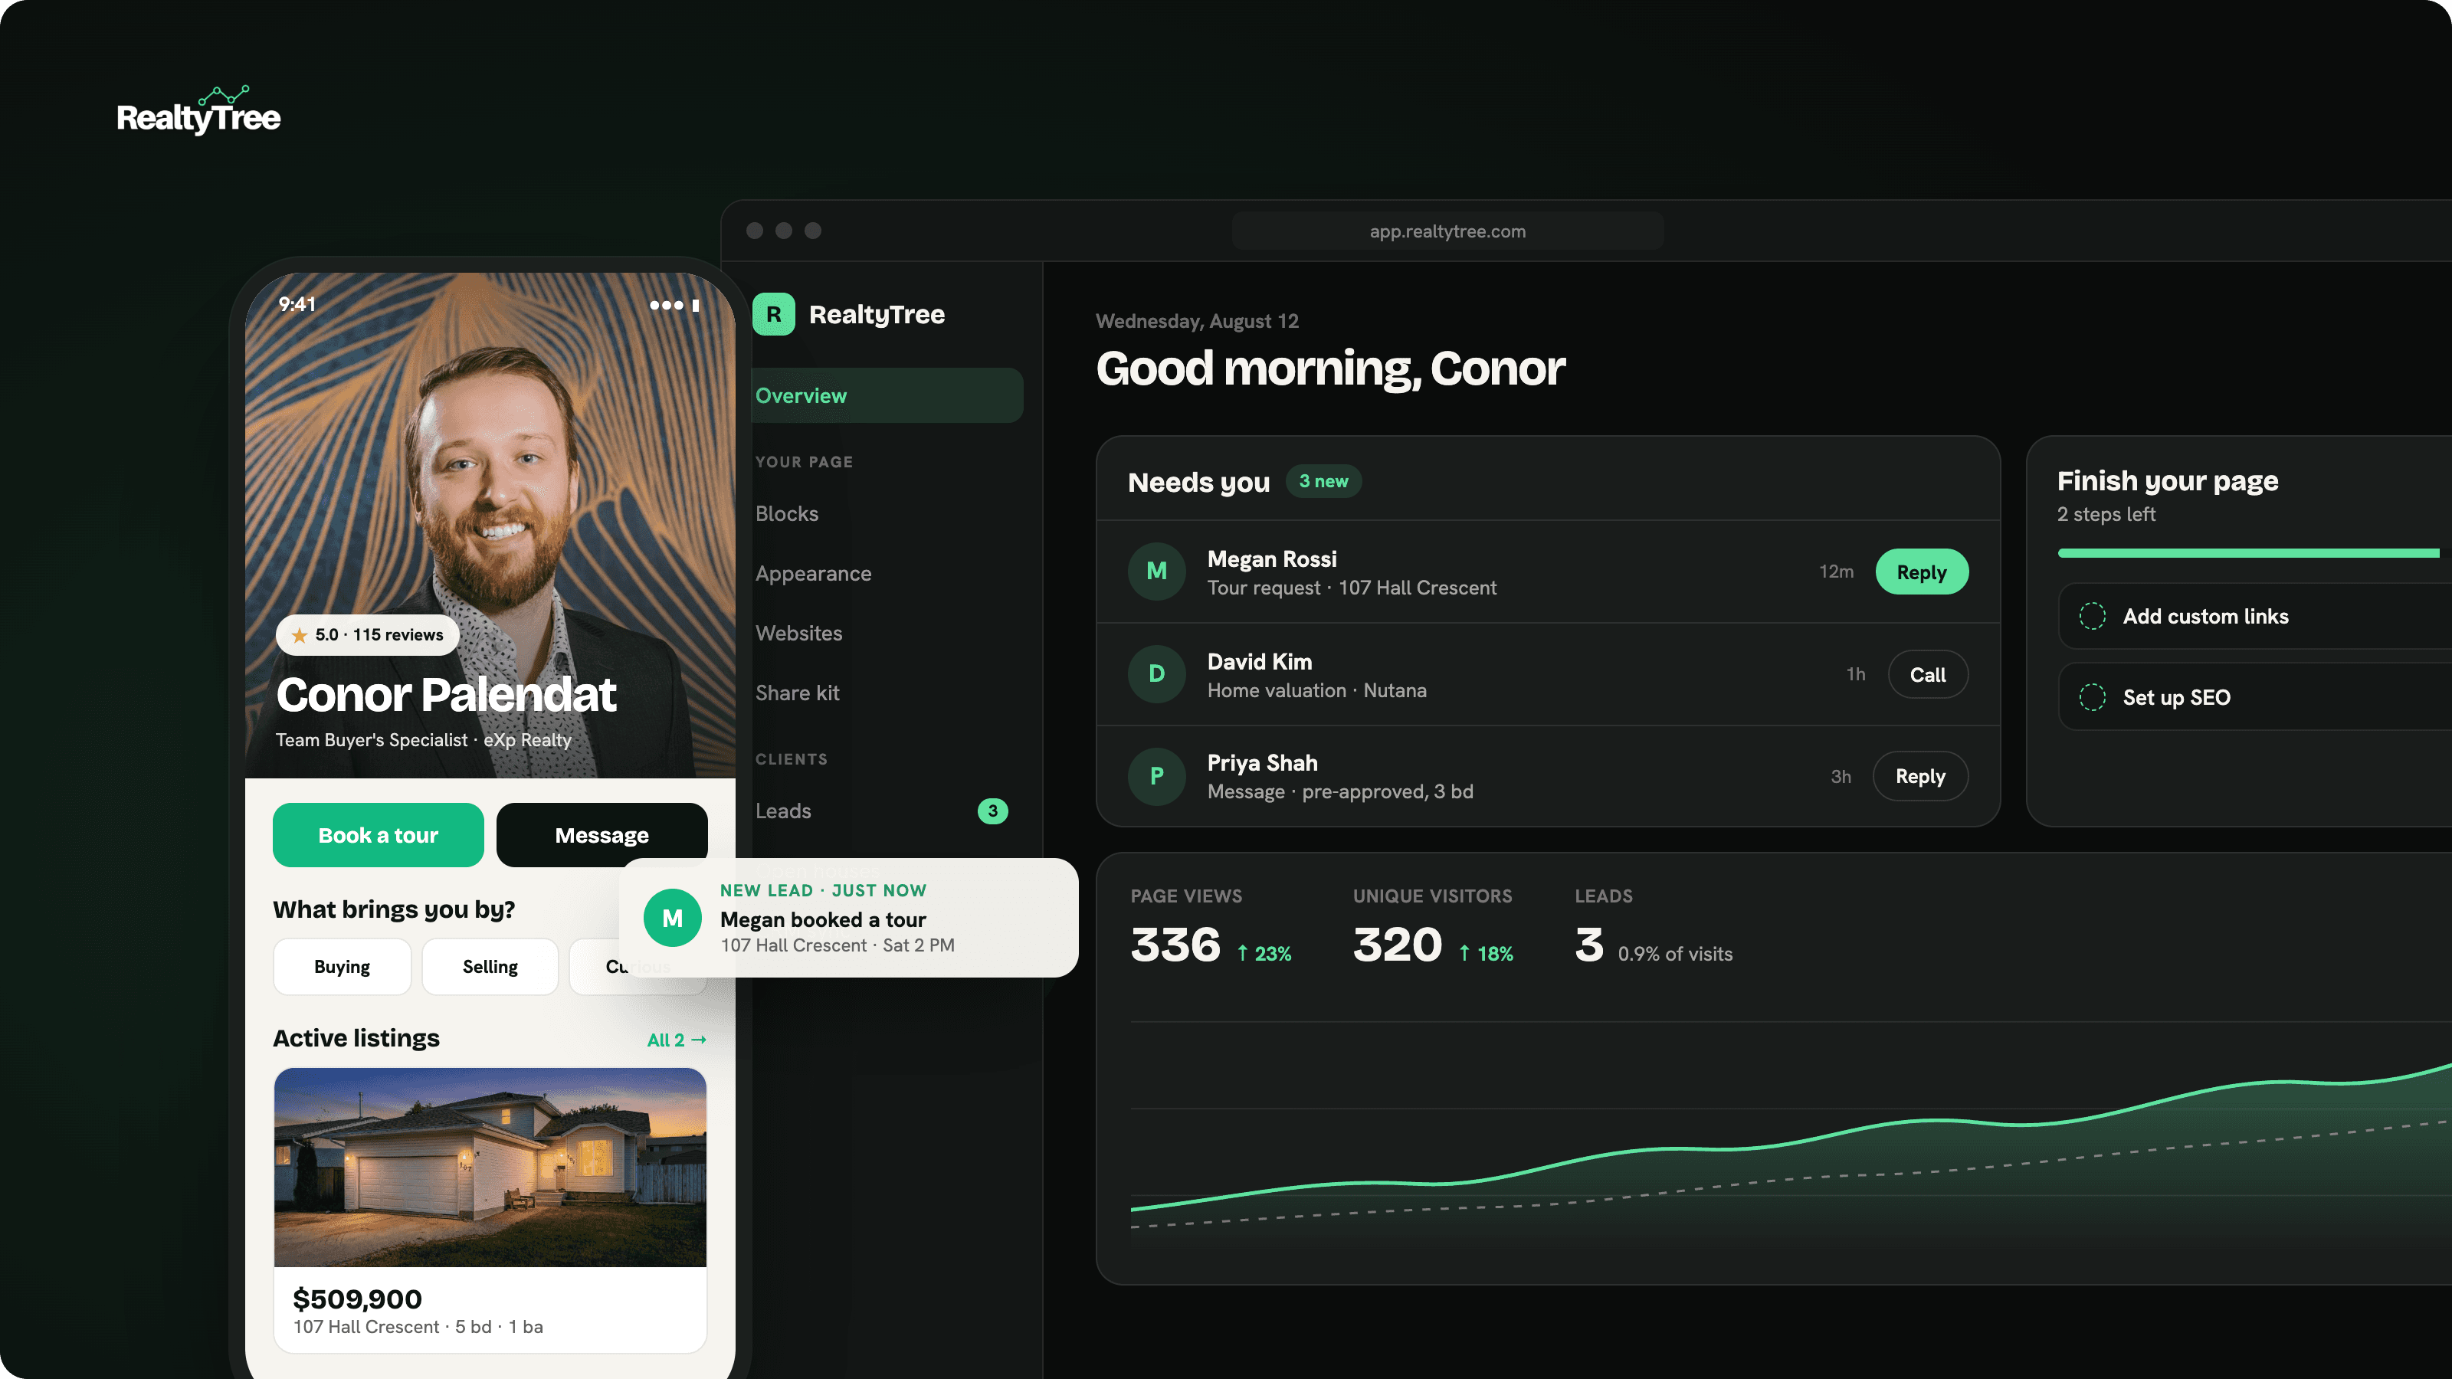Viewport: 2452px width, 1379px height.
Task: Select the Overview menu item
Action: click(887, 395)
